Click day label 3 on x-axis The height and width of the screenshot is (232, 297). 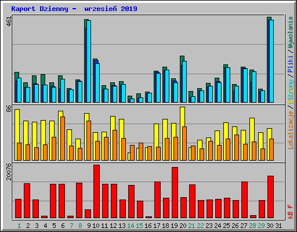click(37, 226)
